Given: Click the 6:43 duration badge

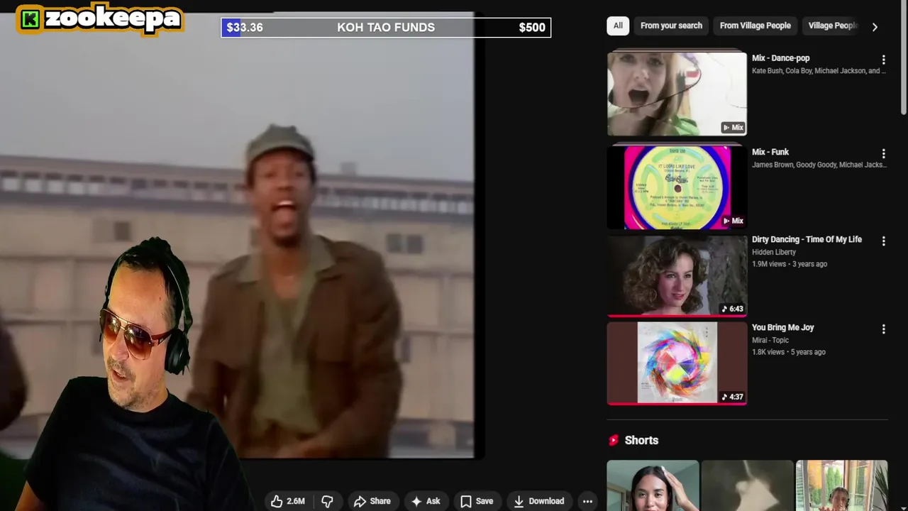Looking at the screenshot, I should [732, 309].
